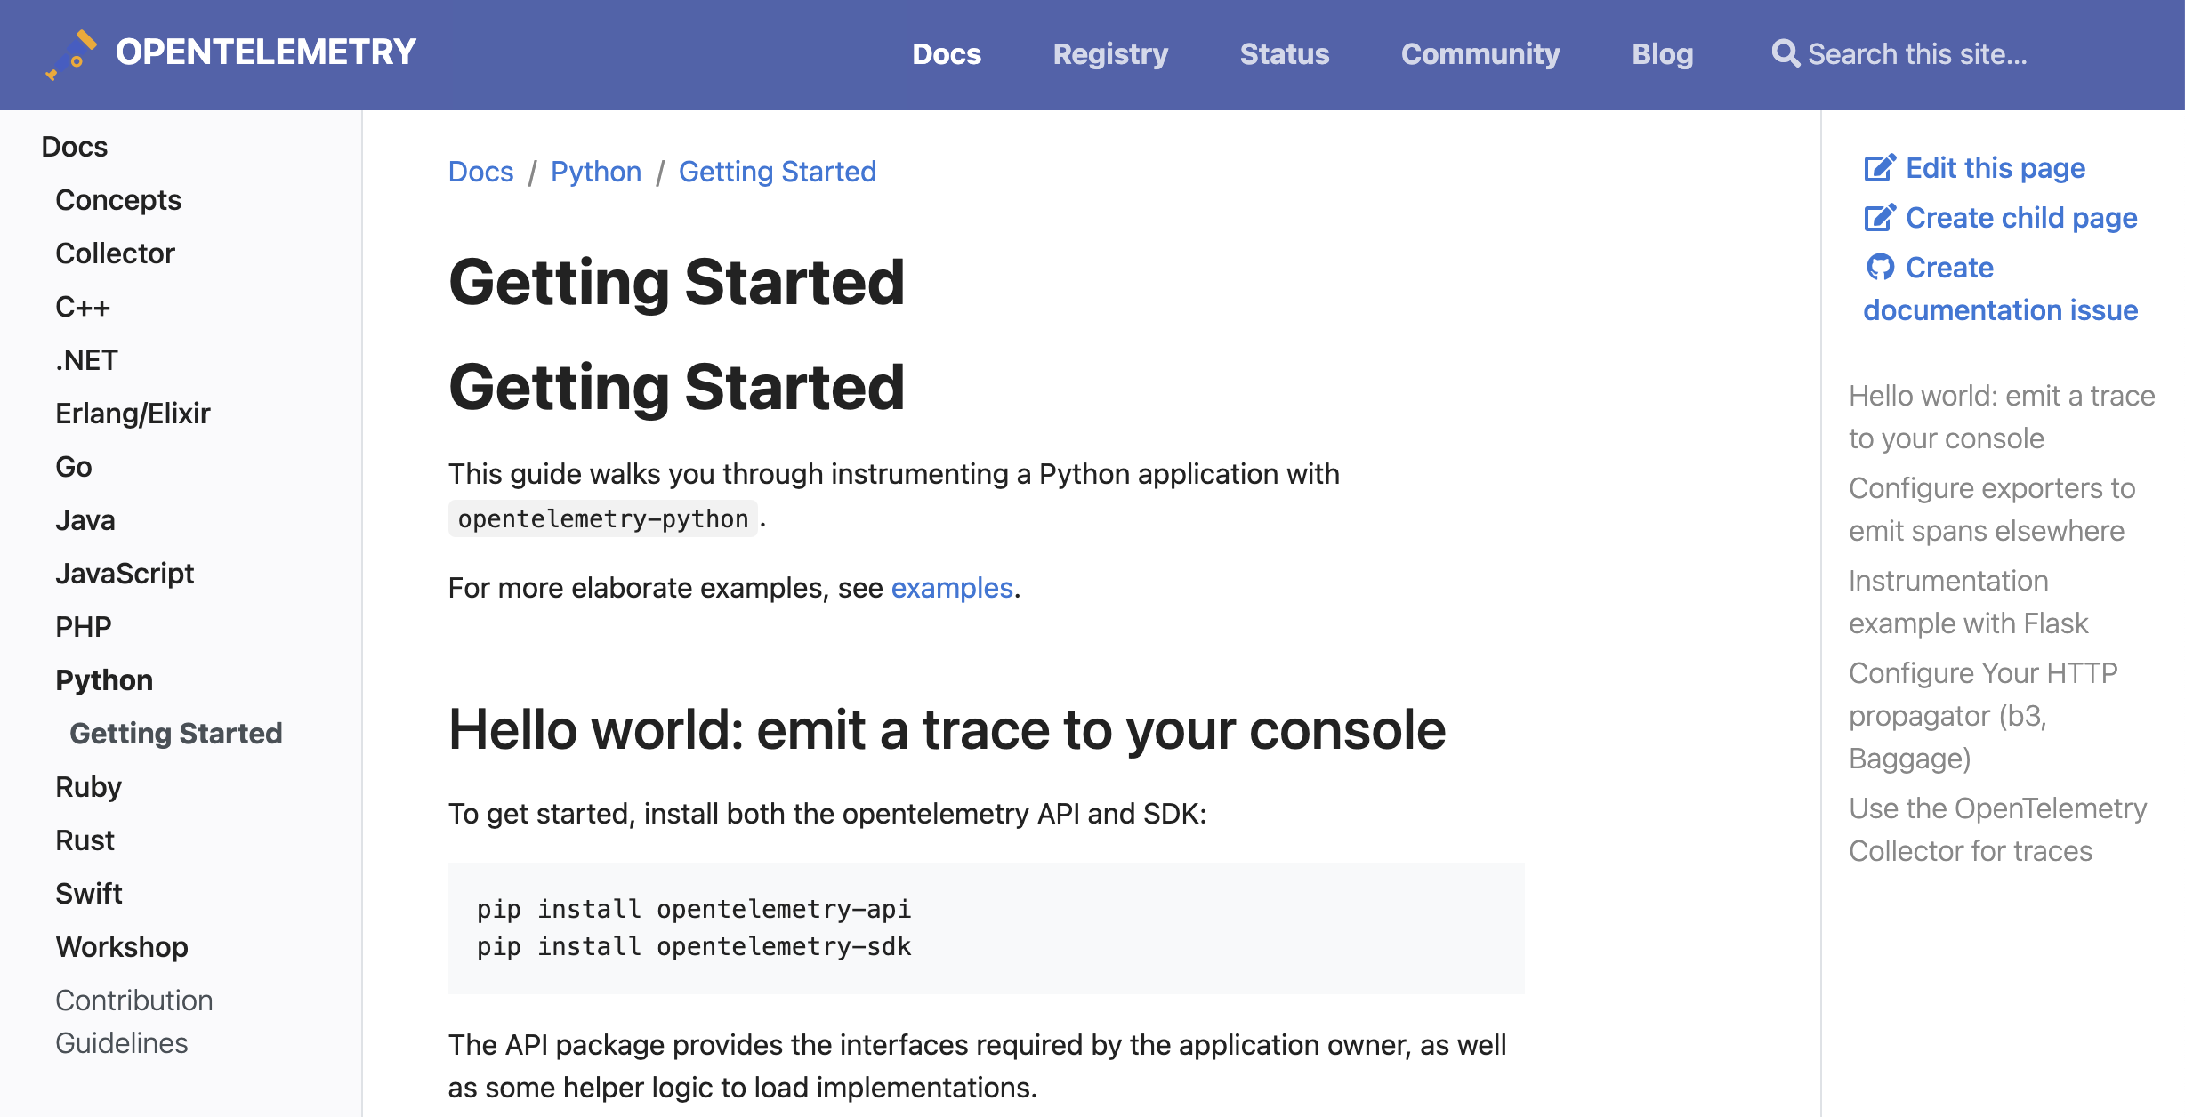Open the Community page from the navbar
This screenshot has height=1117, width=2185.
[x=1480, y=53]
